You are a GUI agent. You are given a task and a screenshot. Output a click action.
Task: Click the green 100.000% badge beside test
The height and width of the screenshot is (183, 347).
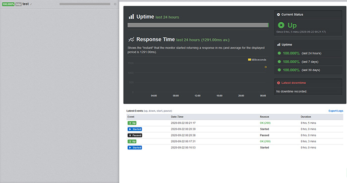coord(8,4)
